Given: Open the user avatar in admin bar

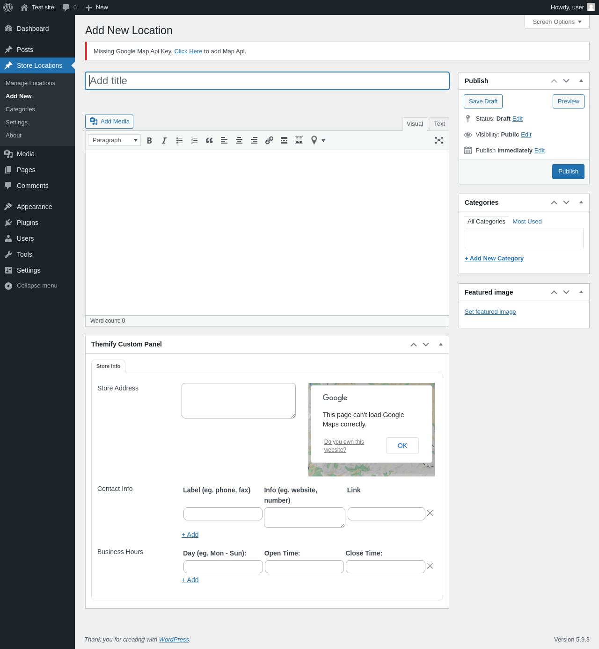Looking at the screenshot, I should click(591, 7).
